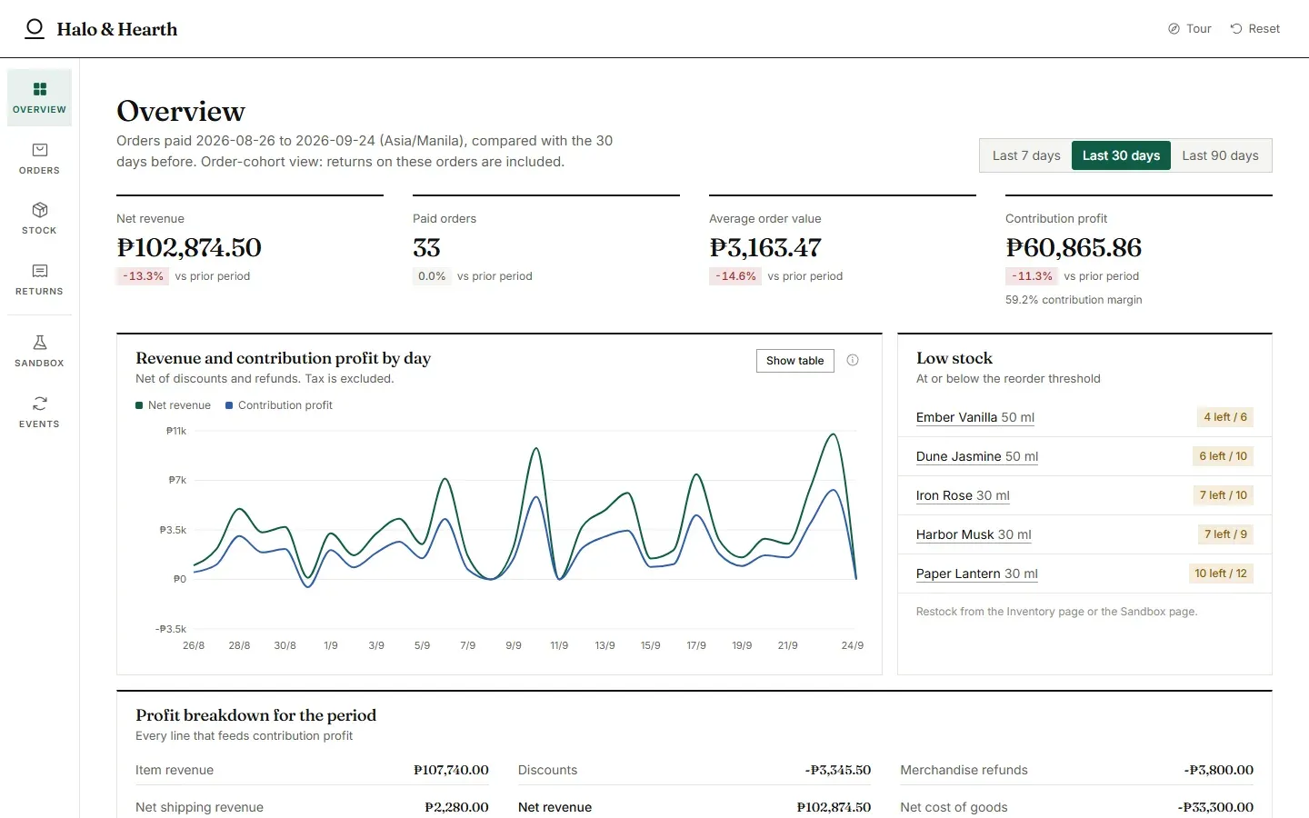Click the chart info icon
The height and width of the screenshot is (818, 1309).
tap(853, 360)
